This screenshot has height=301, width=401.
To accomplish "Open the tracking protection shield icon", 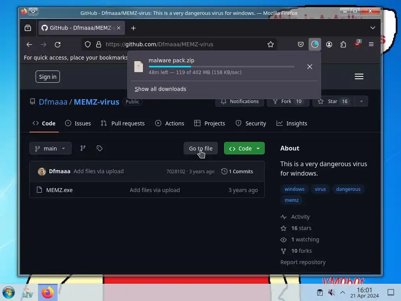I will pos(88,45).
